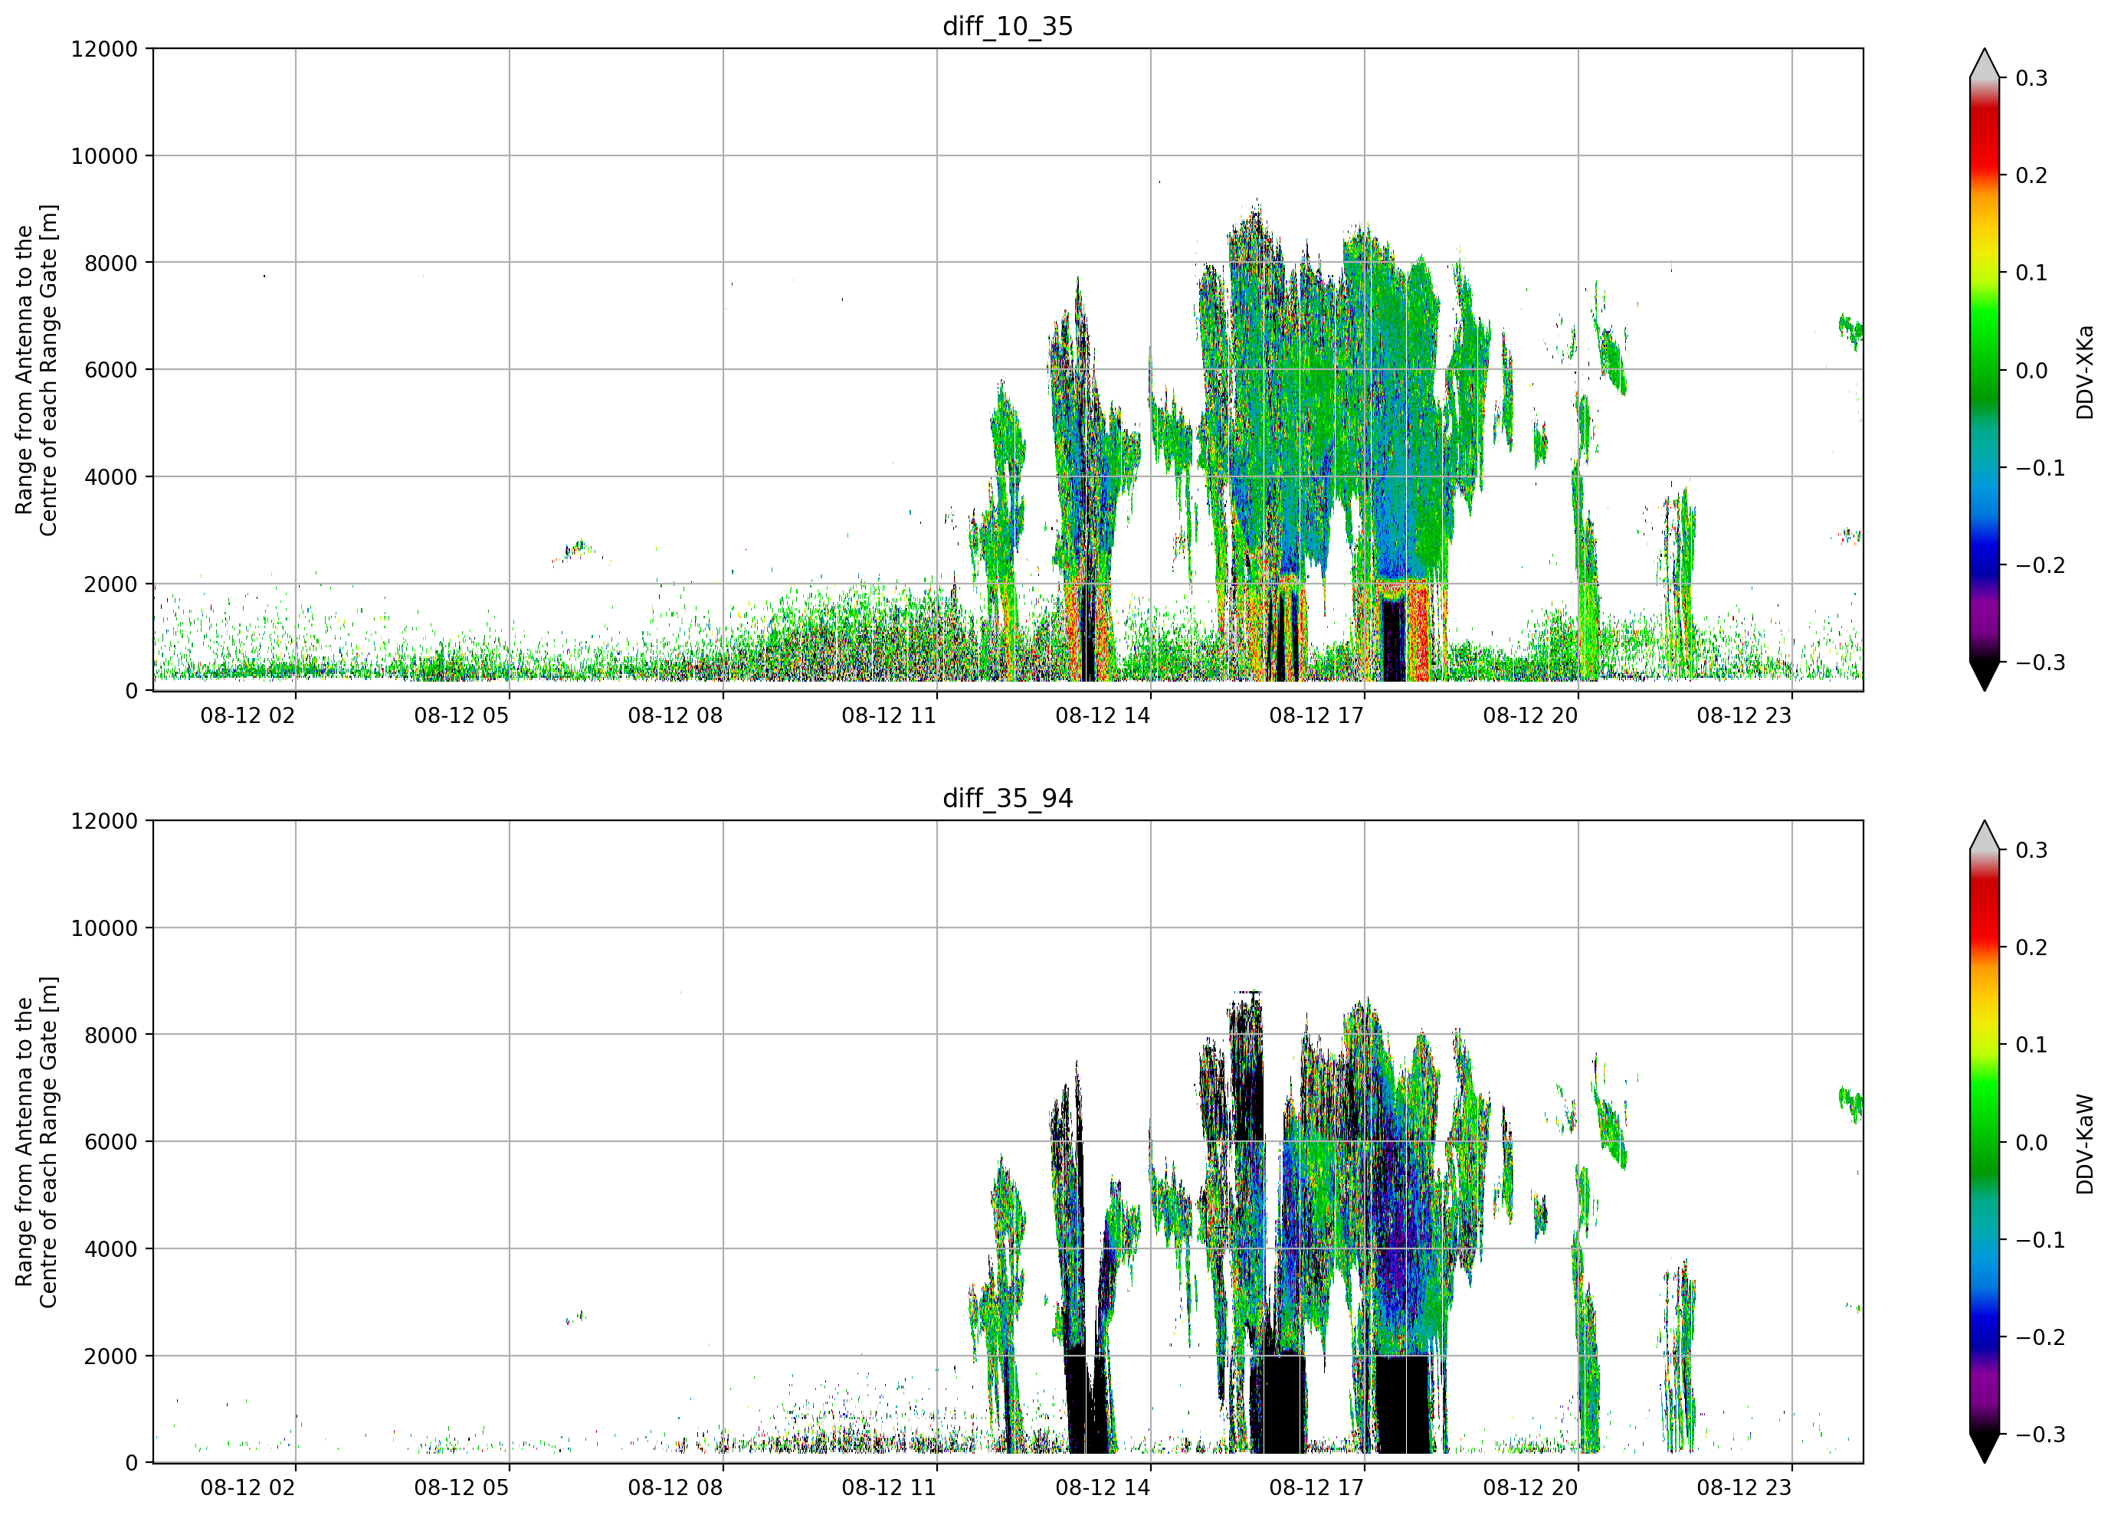Click the 08-12 05 x-tick under diff_35_94
Image resolution: width=2111 pixels, height=1515 pixels.
click(x=462, y=1488)
